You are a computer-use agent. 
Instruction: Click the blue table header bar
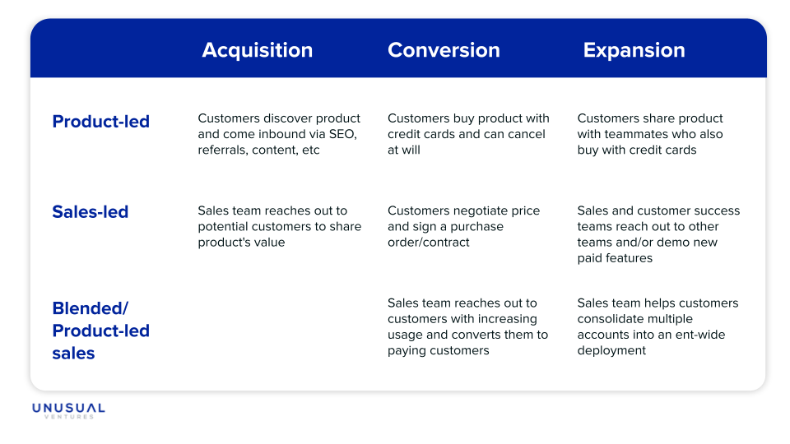pyautogui.click(x=398, y=49)
